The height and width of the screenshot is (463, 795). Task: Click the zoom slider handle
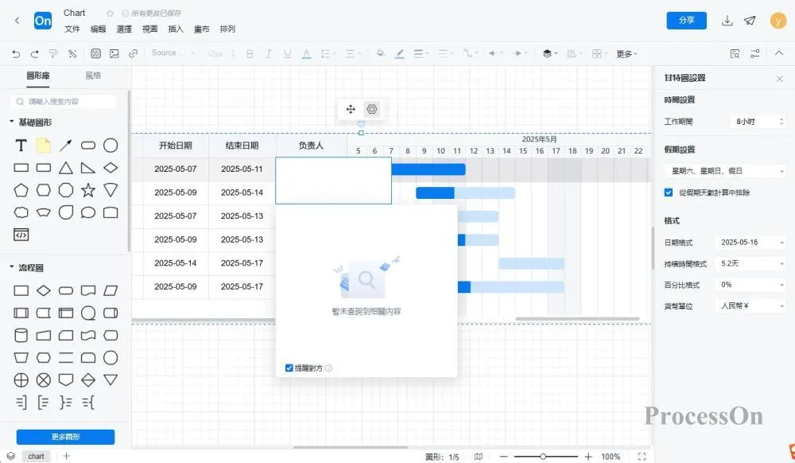[x=543, y=457]
